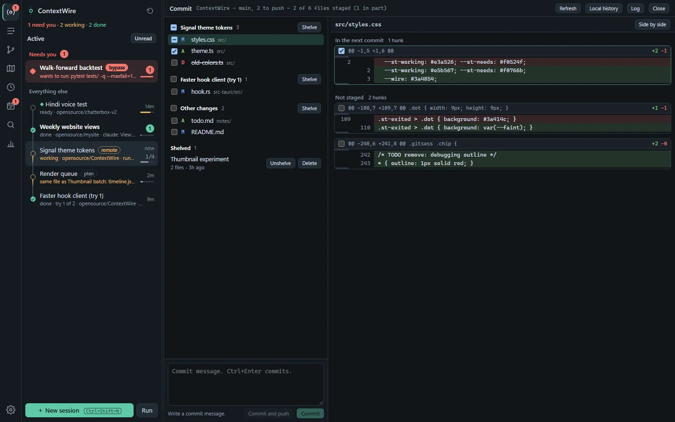Screen dimensions: 675x422
Task: Shelve the Other changes changelist
Action: coord(309,108)
